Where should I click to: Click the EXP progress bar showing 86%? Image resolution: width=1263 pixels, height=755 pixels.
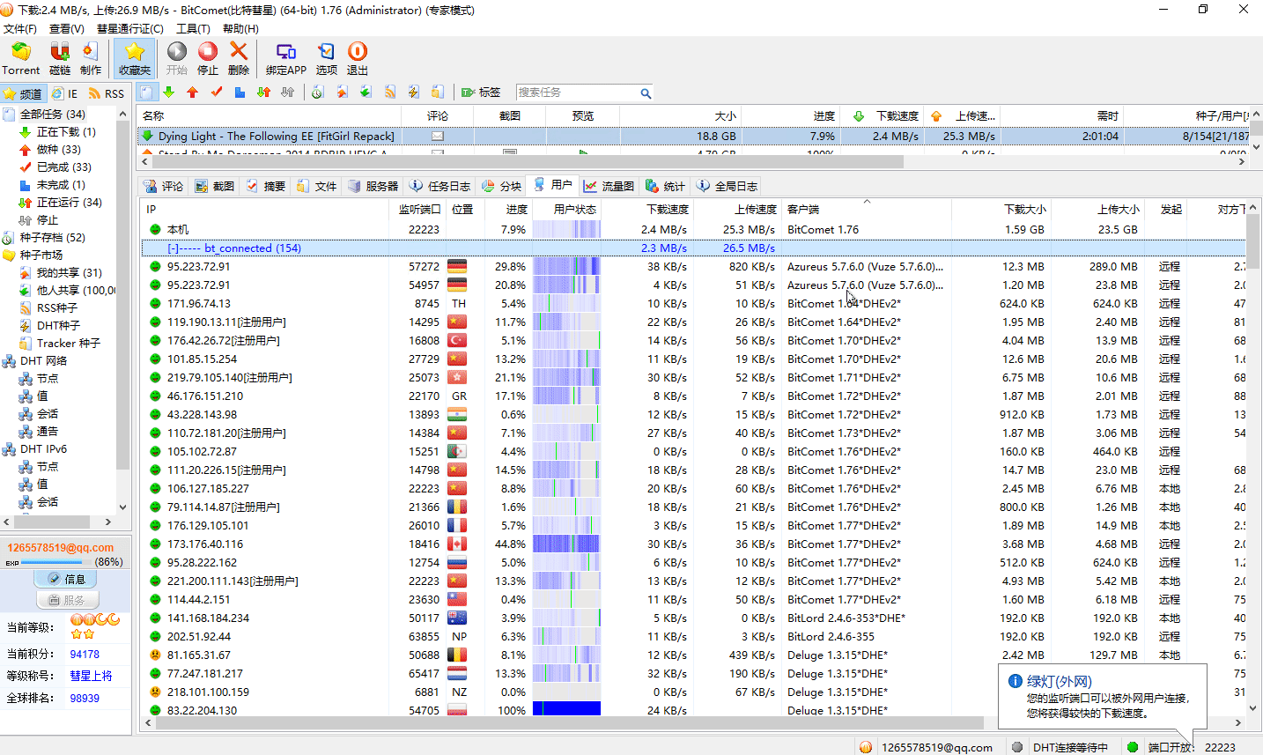click(x=55, y=561)
